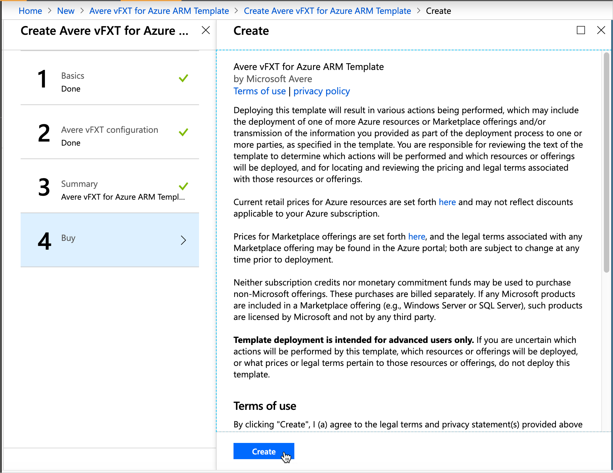Click the maximize square icon on Create pane
This screenshot has height=473, width=613.
pos(581,30)
